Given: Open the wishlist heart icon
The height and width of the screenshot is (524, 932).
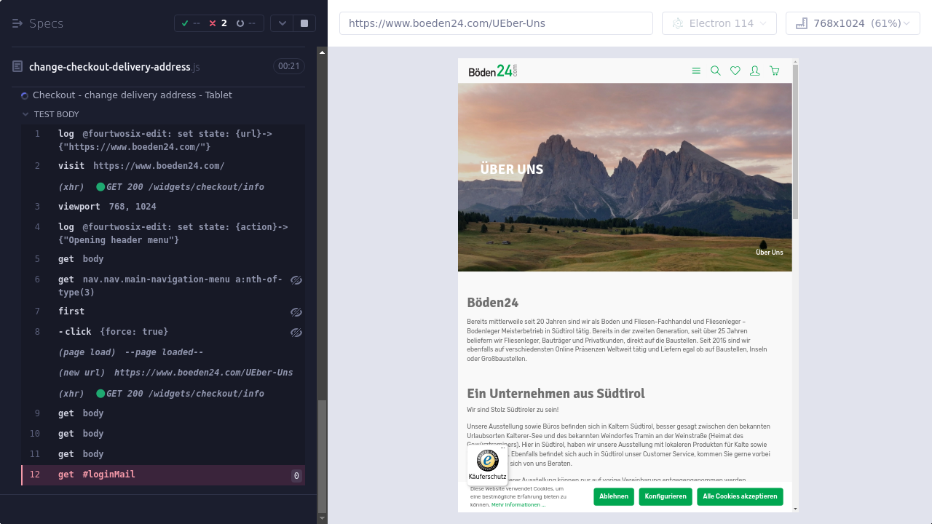Looking at the screenshot, I should point(735,71).
